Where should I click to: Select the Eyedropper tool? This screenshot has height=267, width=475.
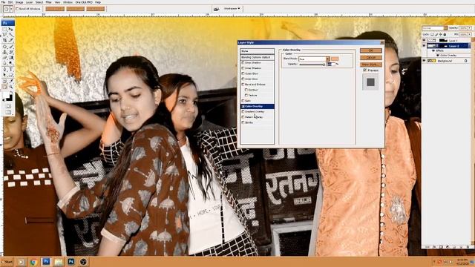tap(11, 81)
